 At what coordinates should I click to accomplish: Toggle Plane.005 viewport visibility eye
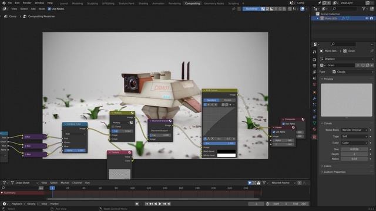click(367, 18)
